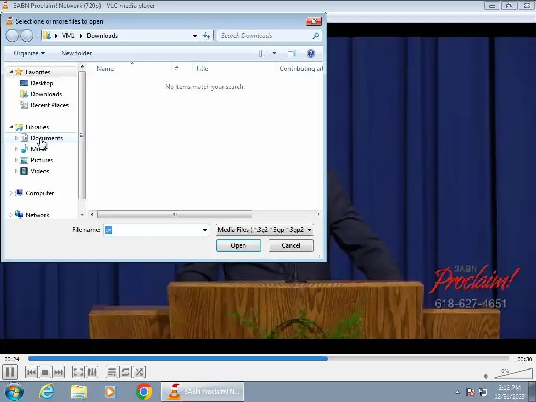Expand the Music library node
The image size is (536, 402).
coord(16,149)
